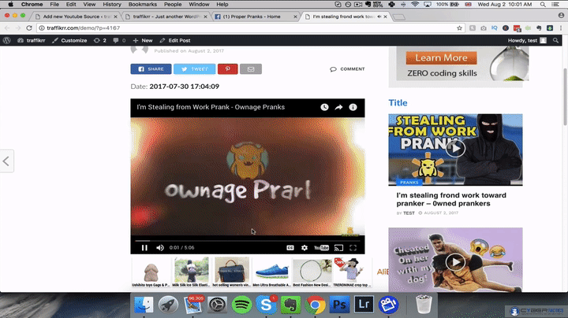
Task: Pause the YouTube video
Action: pyautogui.click(x=144, y=247)
